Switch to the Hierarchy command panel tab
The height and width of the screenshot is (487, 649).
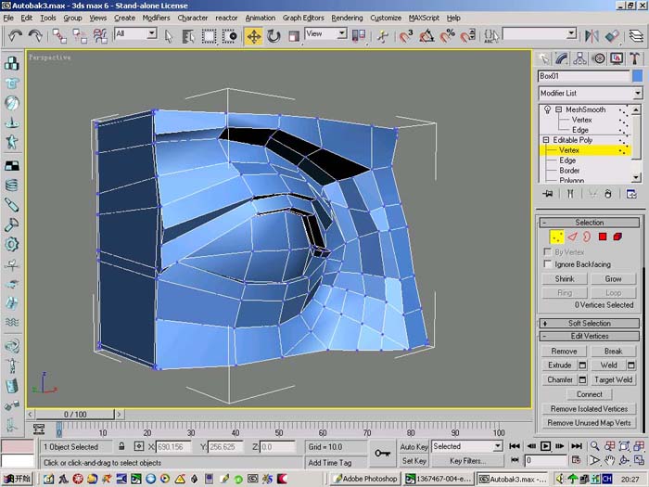click(x=579, y=58)
